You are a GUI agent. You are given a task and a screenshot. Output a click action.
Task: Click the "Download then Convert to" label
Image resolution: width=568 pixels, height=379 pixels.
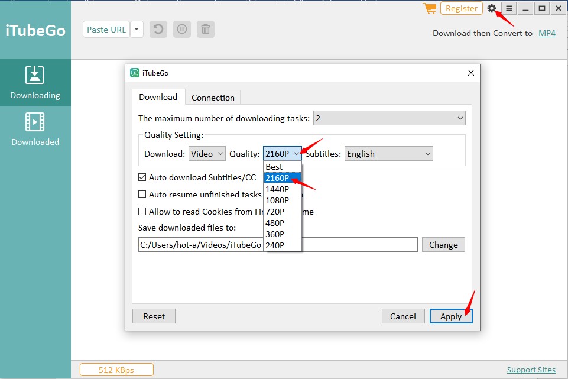click(482, 33)
